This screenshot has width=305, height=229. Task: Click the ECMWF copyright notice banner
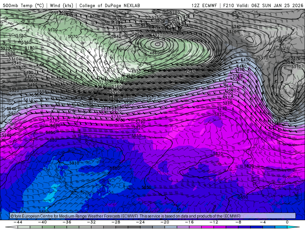[153, 216]
